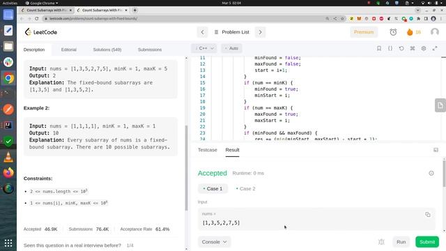
Task: Toggle editor fullscreen mode icon
Action: [435, 48]
